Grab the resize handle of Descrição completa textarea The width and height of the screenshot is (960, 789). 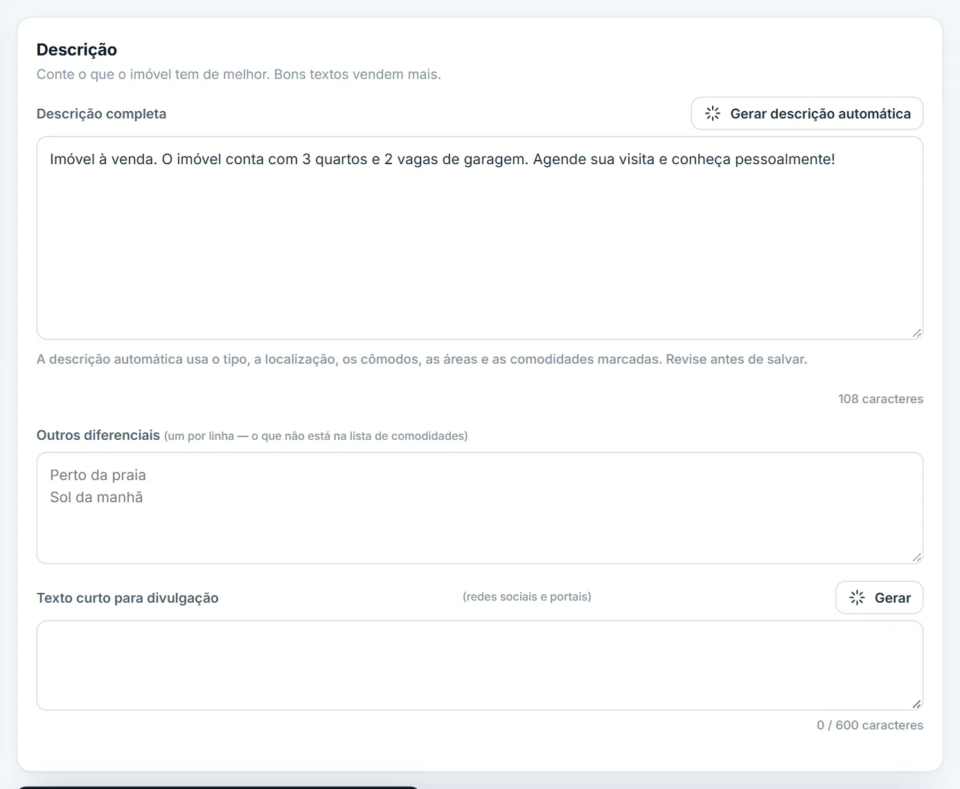tap(916, 333)
